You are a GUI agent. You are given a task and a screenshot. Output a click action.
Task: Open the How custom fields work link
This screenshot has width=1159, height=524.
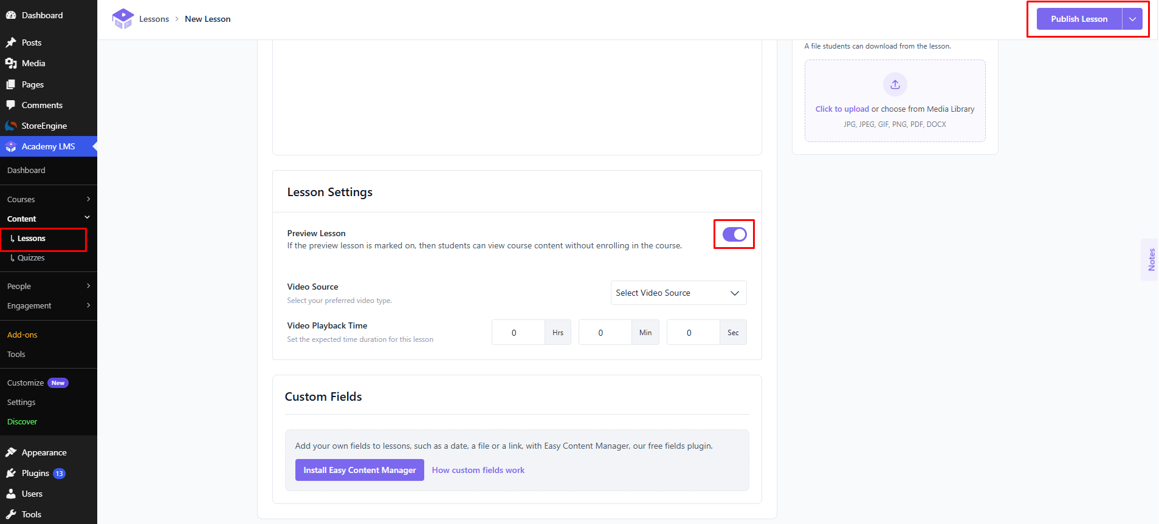478,470
